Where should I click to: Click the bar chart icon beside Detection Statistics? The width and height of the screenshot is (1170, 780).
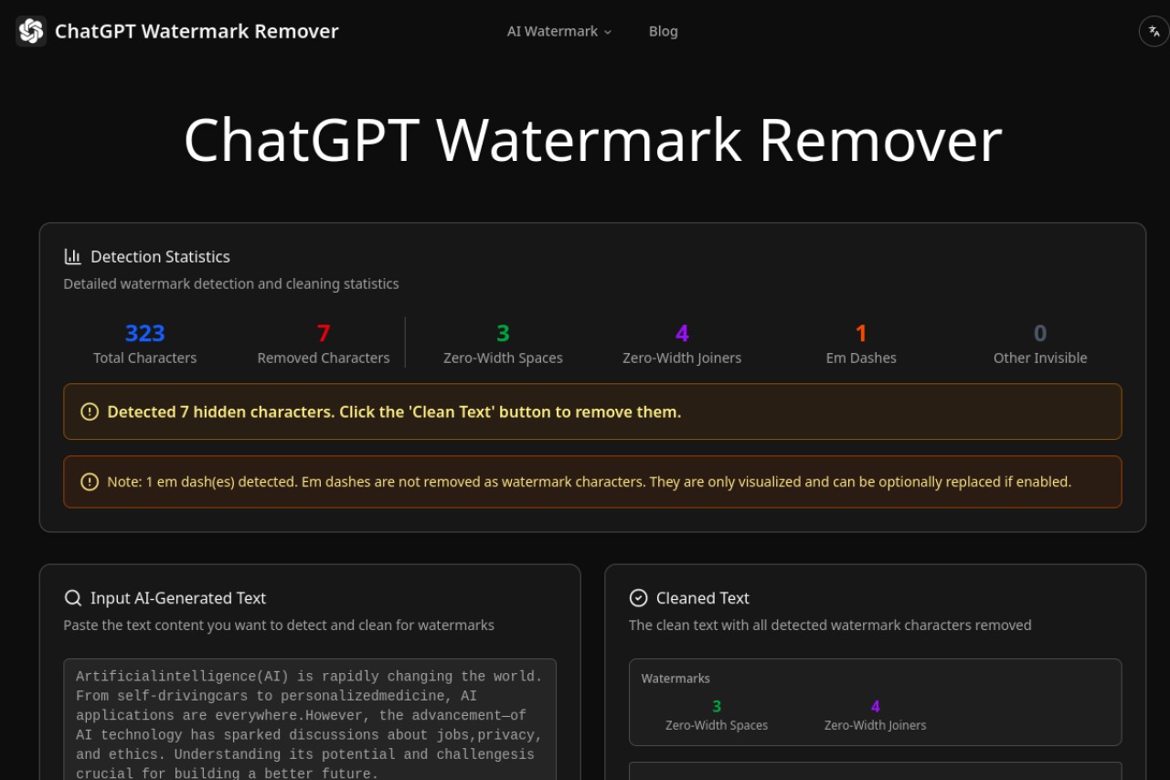pos(72,257)
